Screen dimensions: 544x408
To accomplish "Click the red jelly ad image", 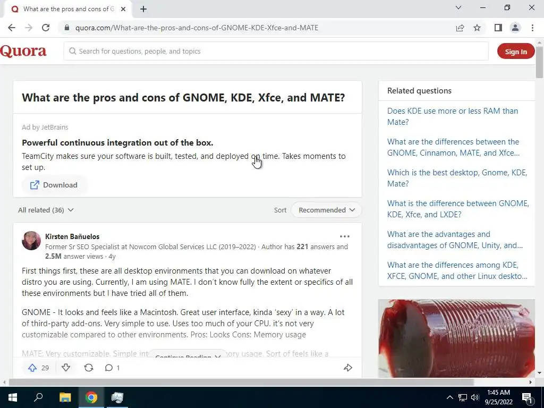I will tap(456, 338).
